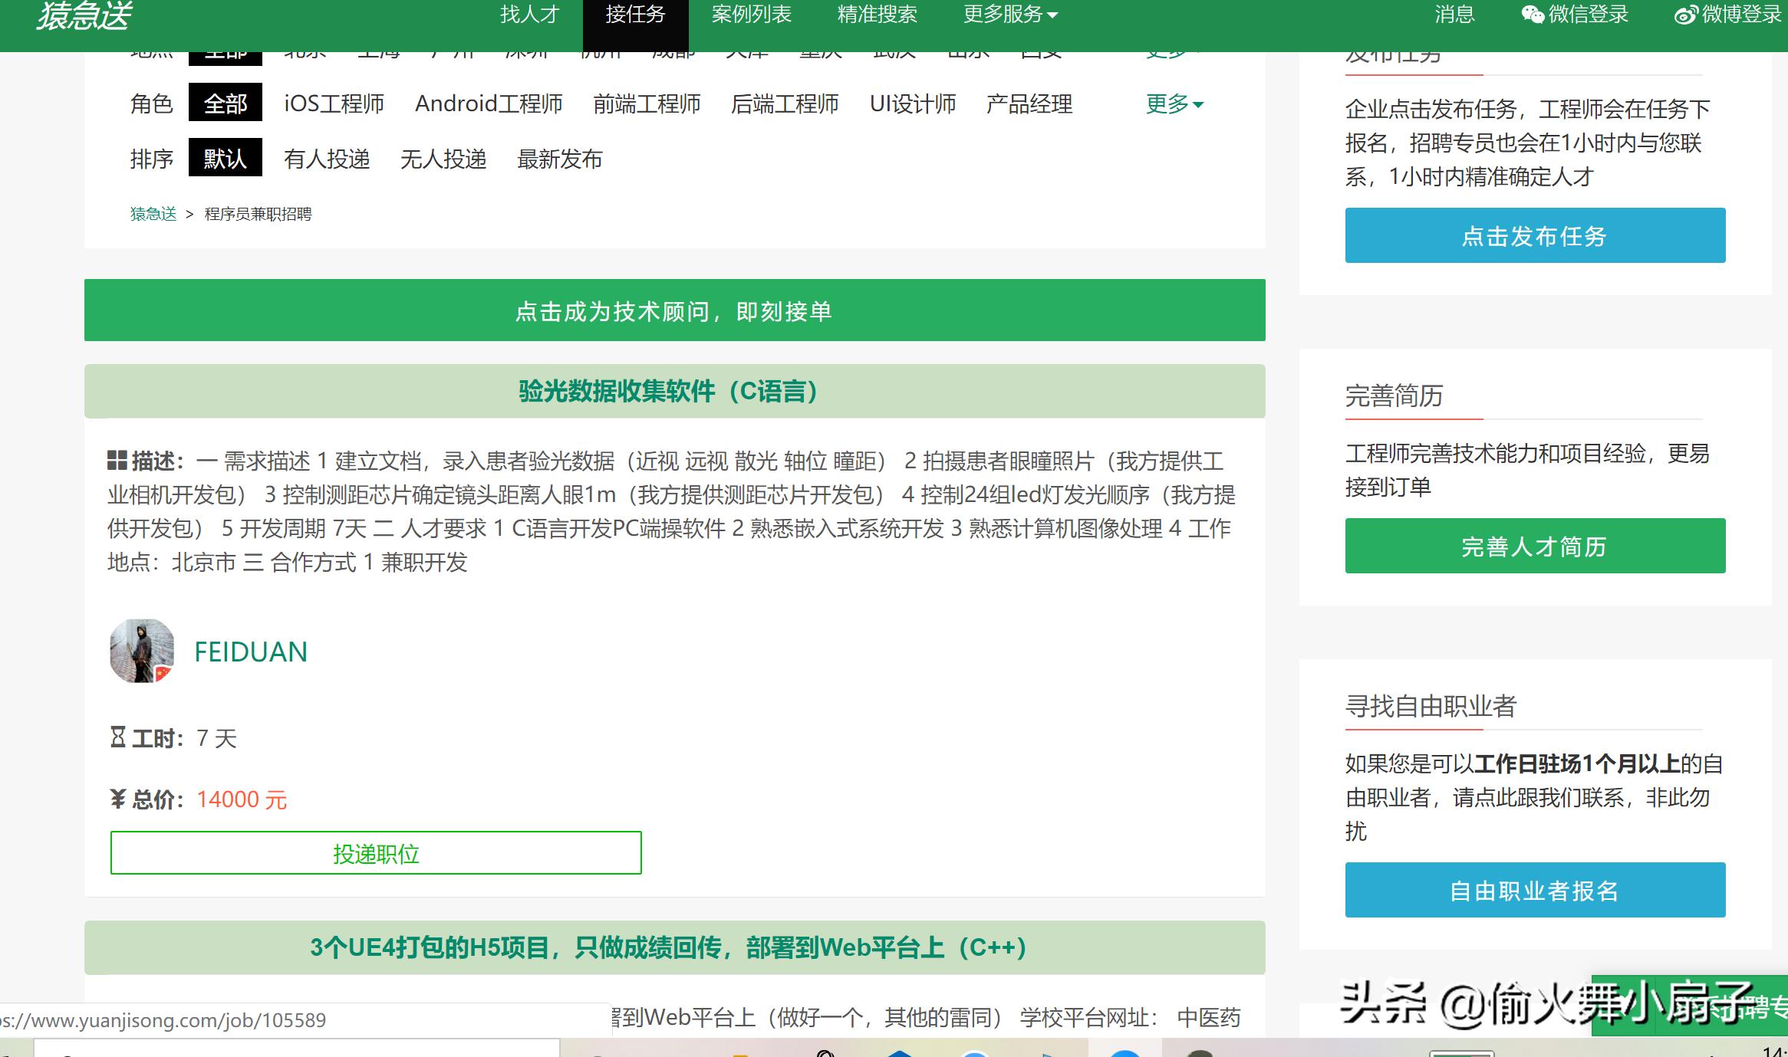This screenshot has height=1057, width=1788.
Task: Select the 默认 sort option
Action: pyautogui.click(x=226, y=159)
